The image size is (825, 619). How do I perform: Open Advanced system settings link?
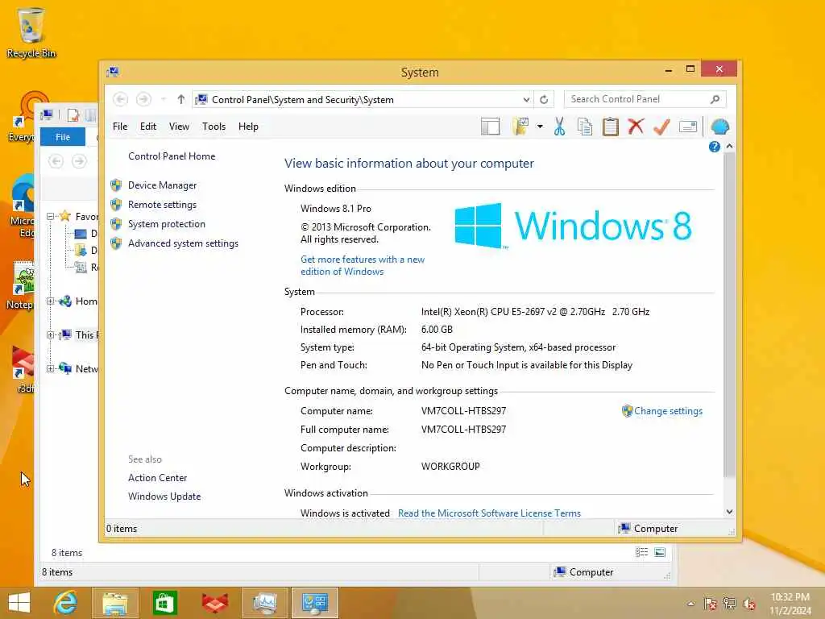point(183,243)
